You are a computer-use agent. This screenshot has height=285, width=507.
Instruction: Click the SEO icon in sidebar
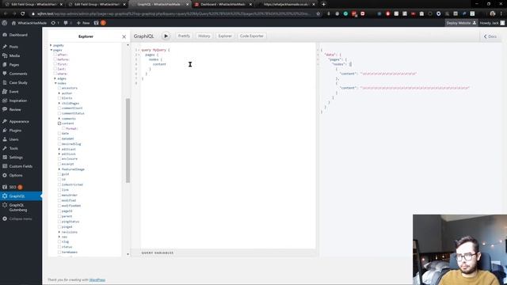5,187
